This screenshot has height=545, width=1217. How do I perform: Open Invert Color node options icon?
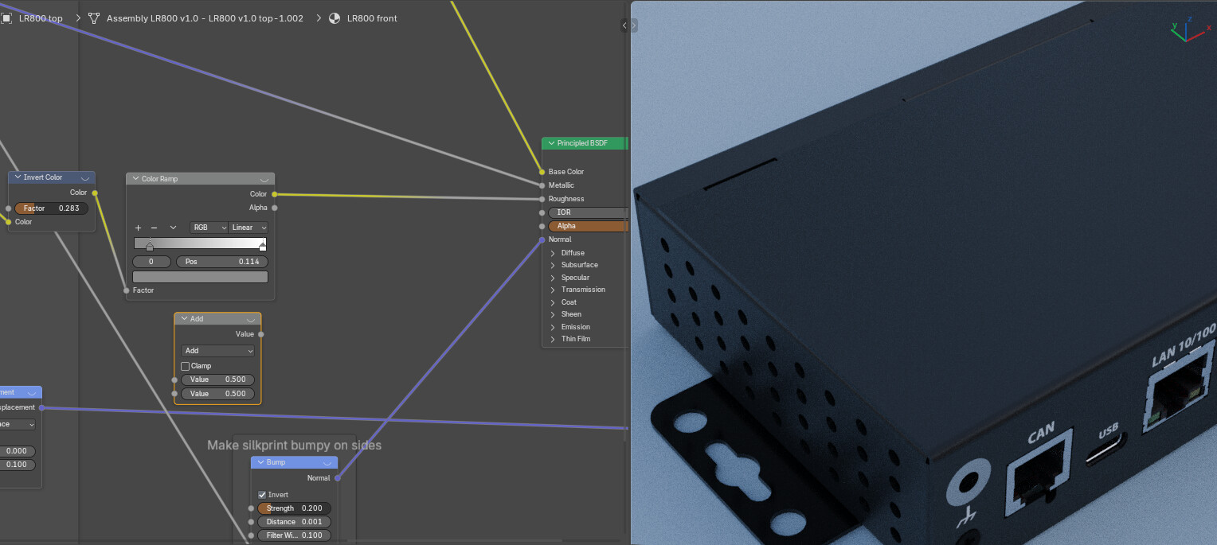pos(85,178)
